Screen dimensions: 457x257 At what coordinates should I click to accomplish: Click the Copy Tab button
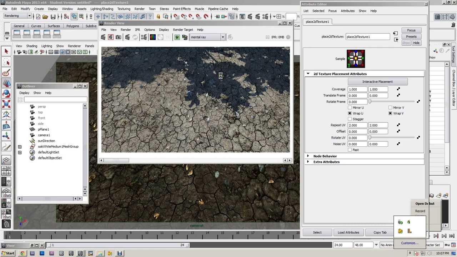click(x=380, y=232)
